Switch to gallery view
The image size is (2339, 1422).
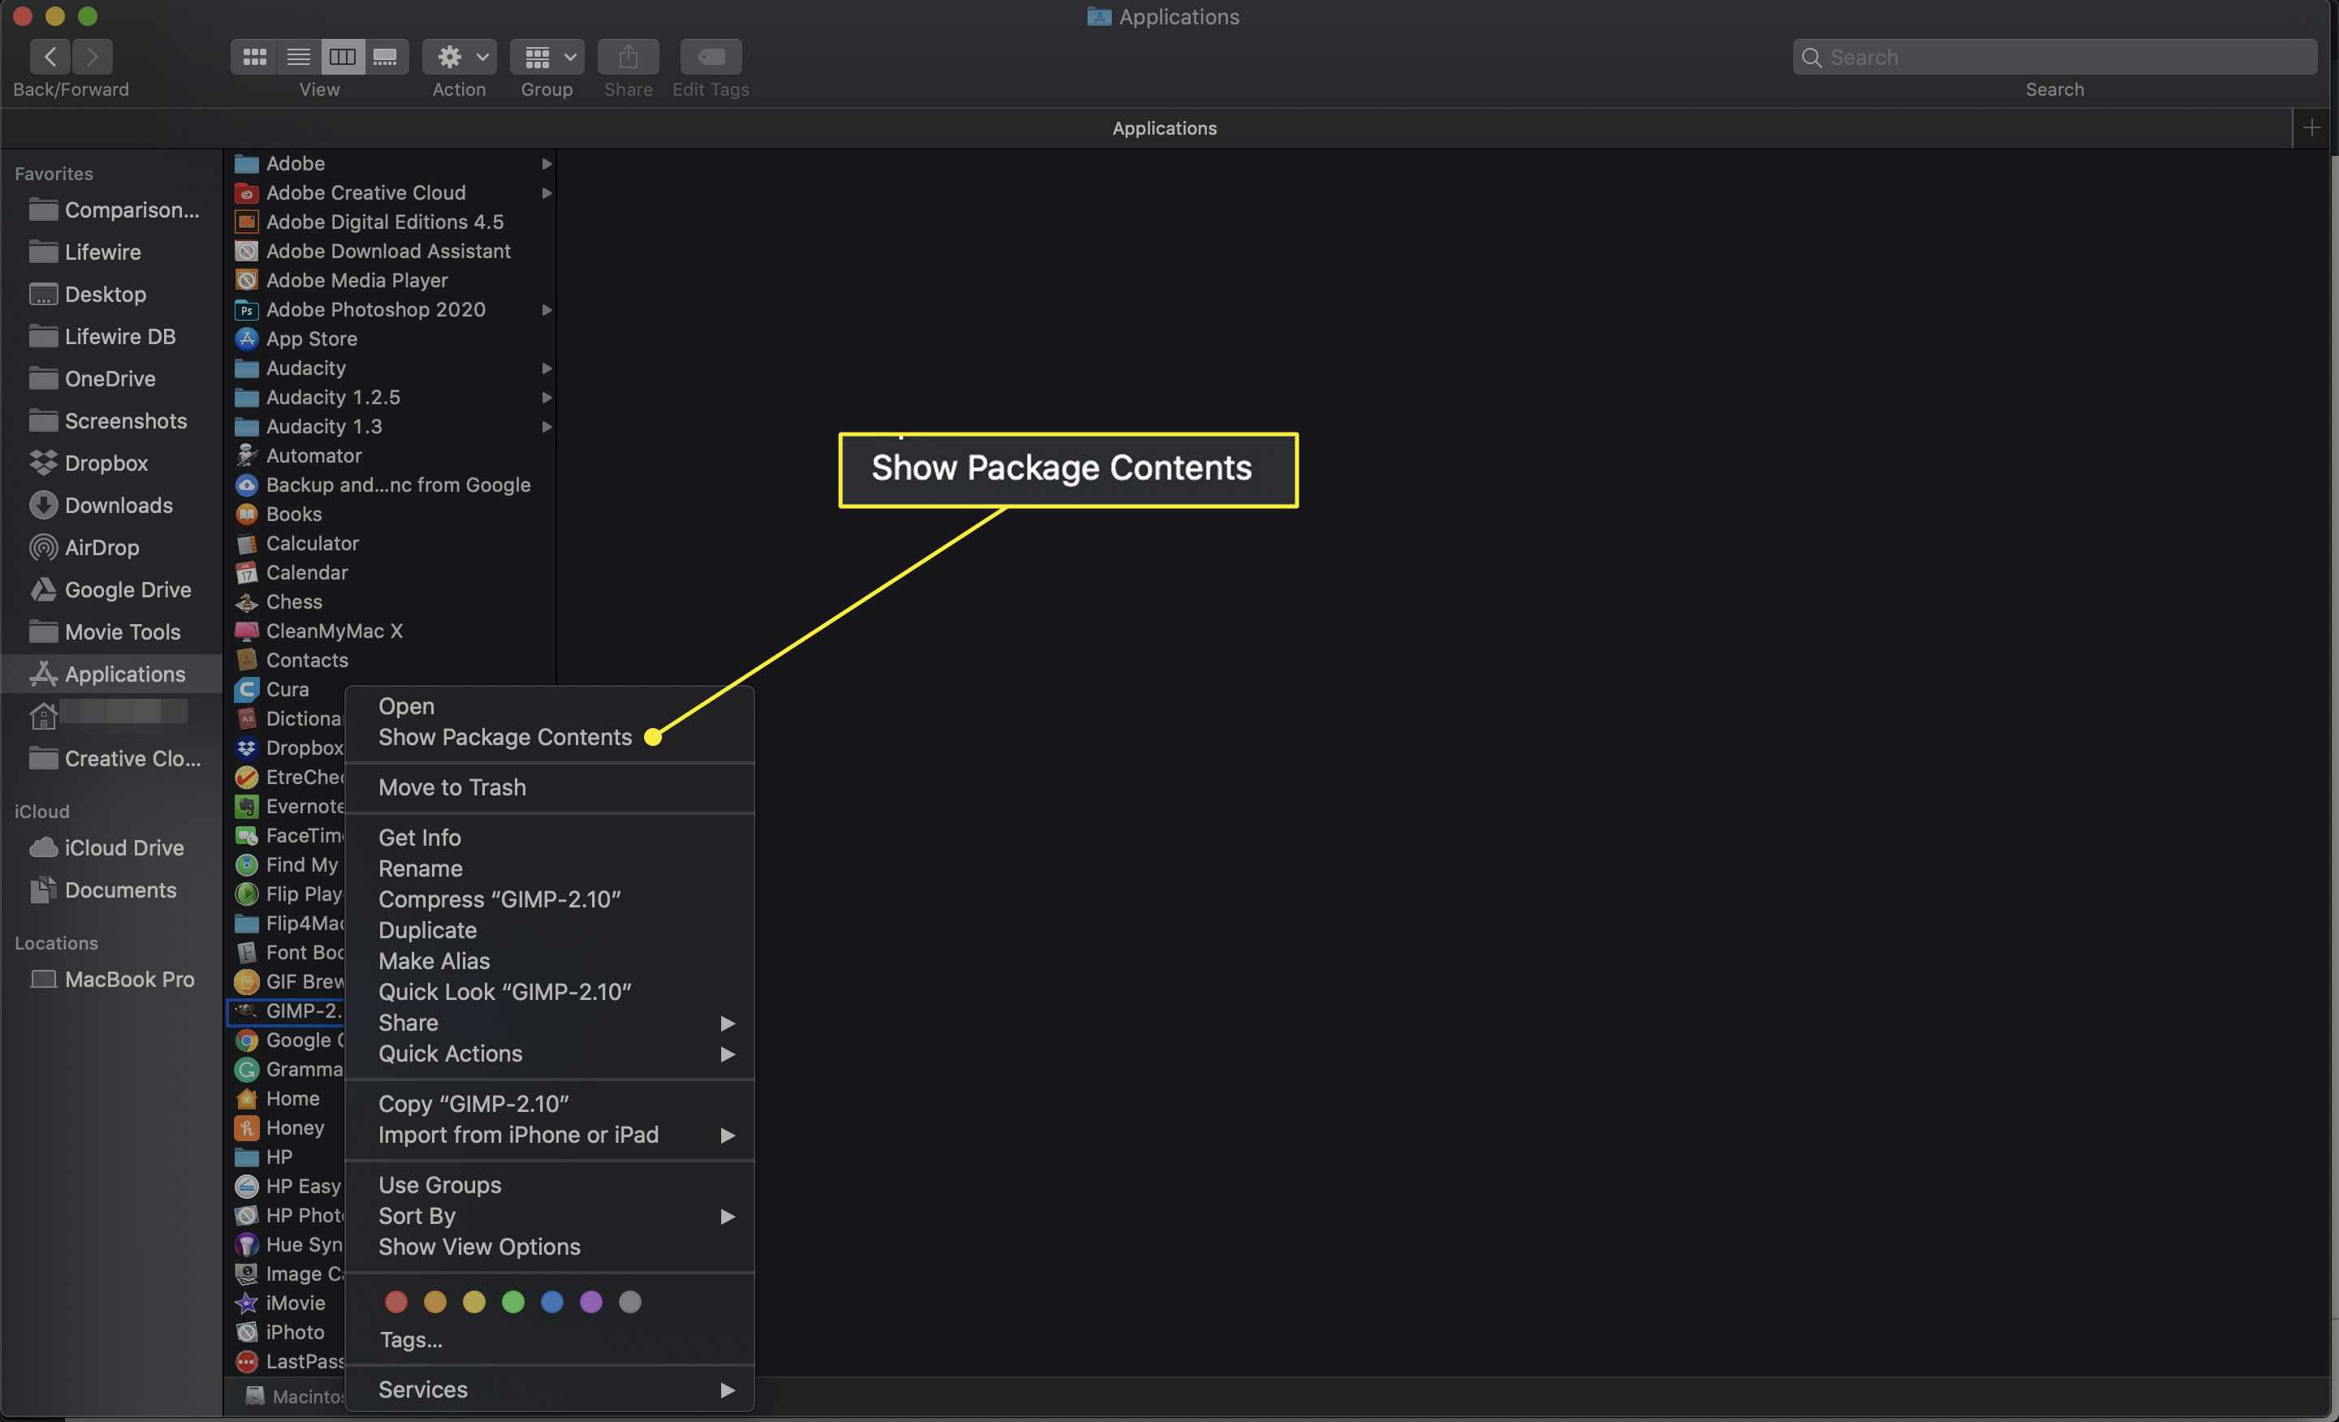[x=386, y=57]
